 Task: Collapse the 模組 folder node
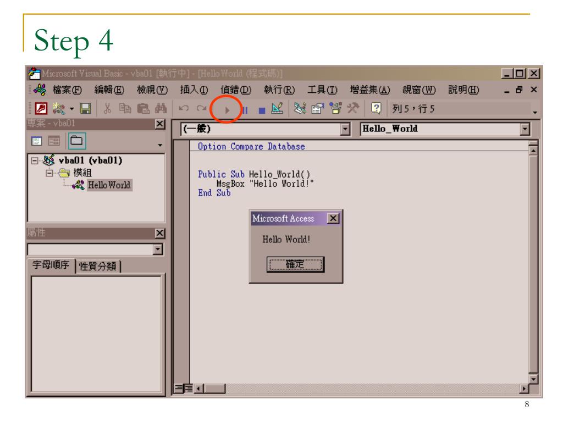[x=49, y=173]
